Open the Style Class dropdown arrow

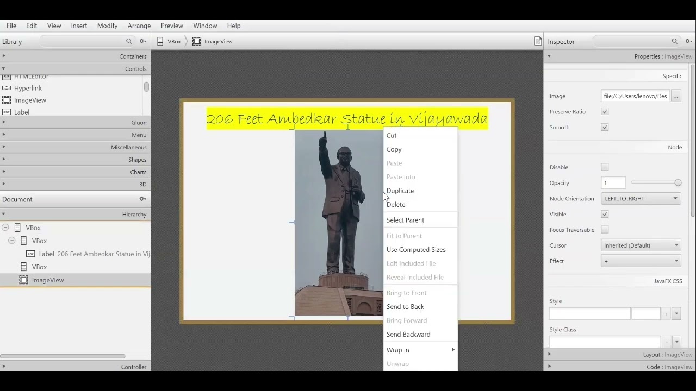(x=676, y=342)
